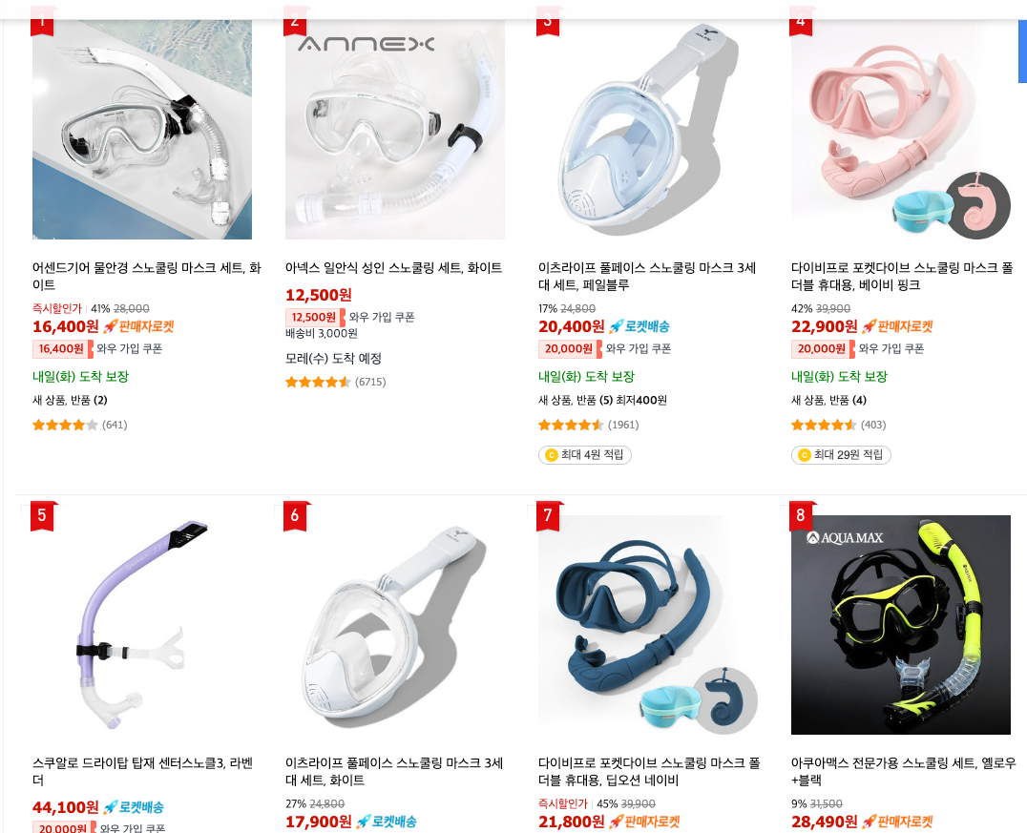
Task: Open the baby pink foldable mask image
Action: [901, 129]
